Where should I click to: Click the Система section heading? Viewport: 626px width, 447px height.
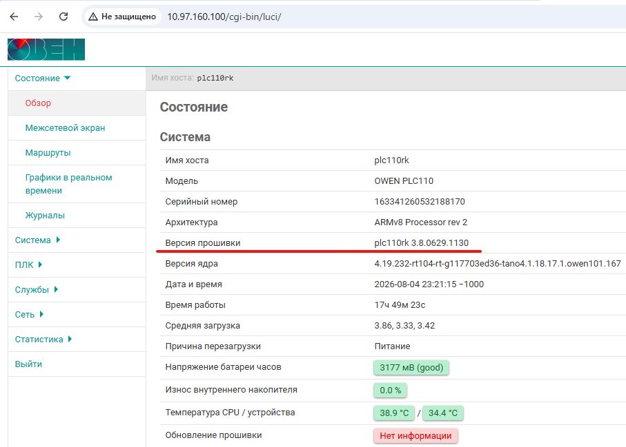[185, 137]
